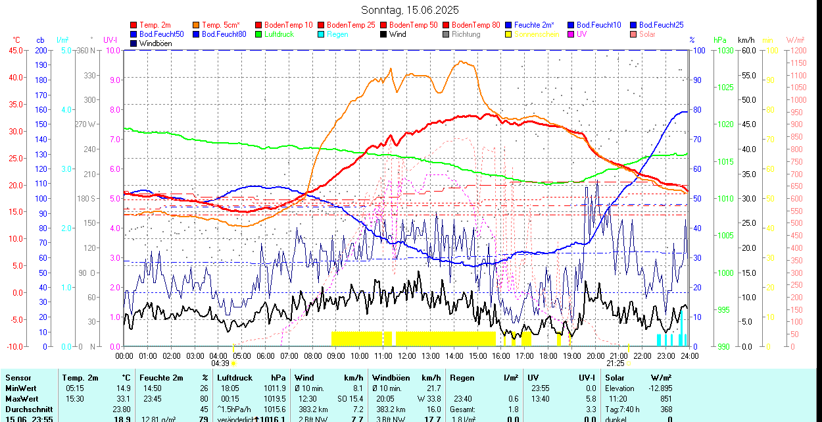
Task: Click the sunrise marker at 04:39
Action: point(233,363)
